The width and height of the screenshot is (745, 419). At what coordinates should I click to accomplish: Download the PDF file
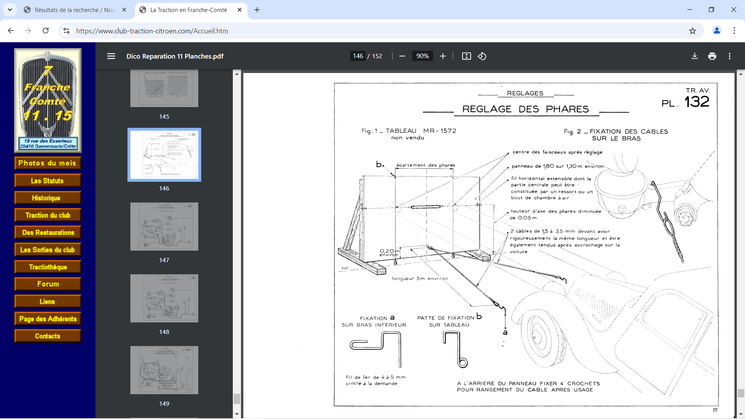click(x=695, y=56)
